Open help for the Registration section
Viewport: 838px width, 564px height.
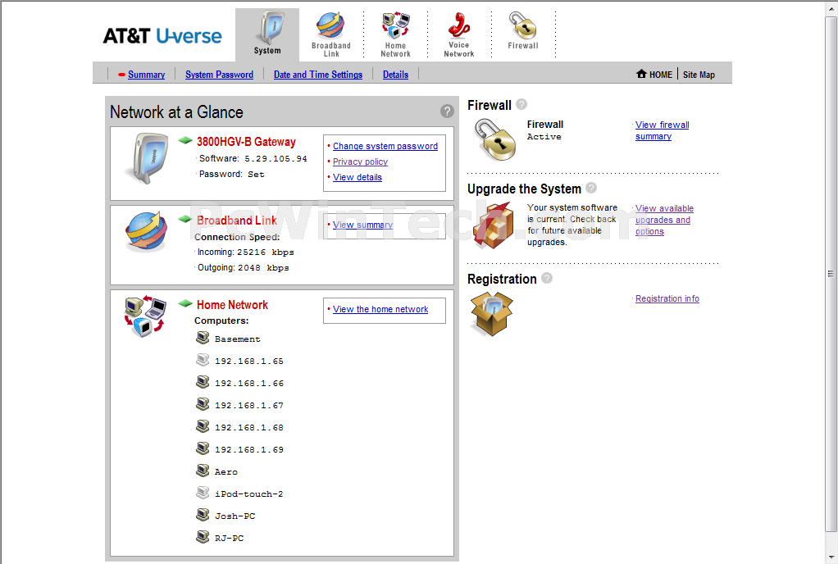coord(547,278)
